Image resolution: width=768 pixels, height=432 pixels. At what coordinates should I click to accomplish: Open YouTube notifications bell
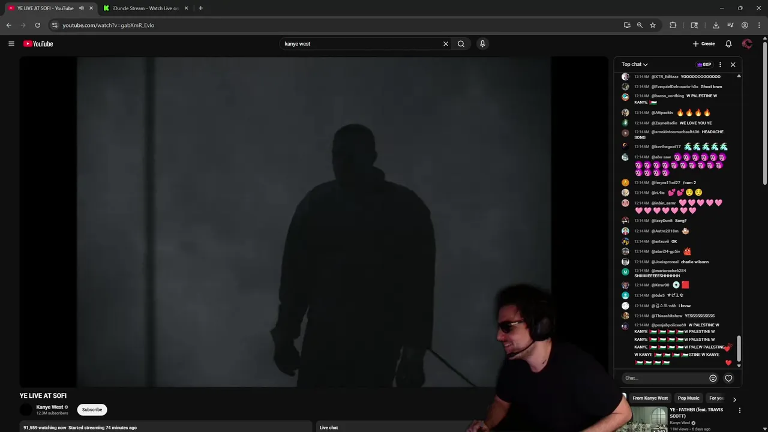(728, 44)
